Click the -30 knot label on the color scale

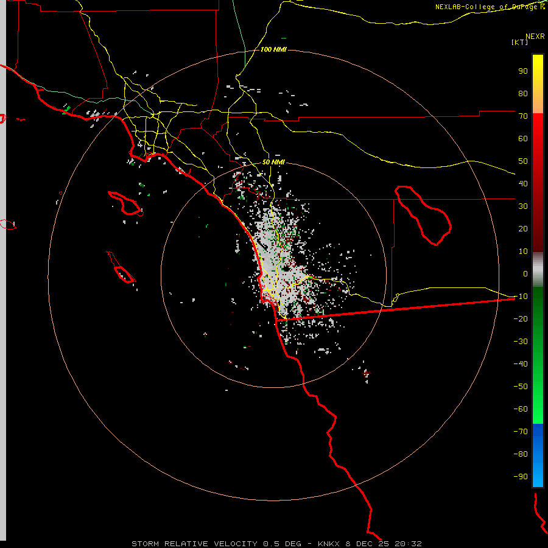(521, 342)
